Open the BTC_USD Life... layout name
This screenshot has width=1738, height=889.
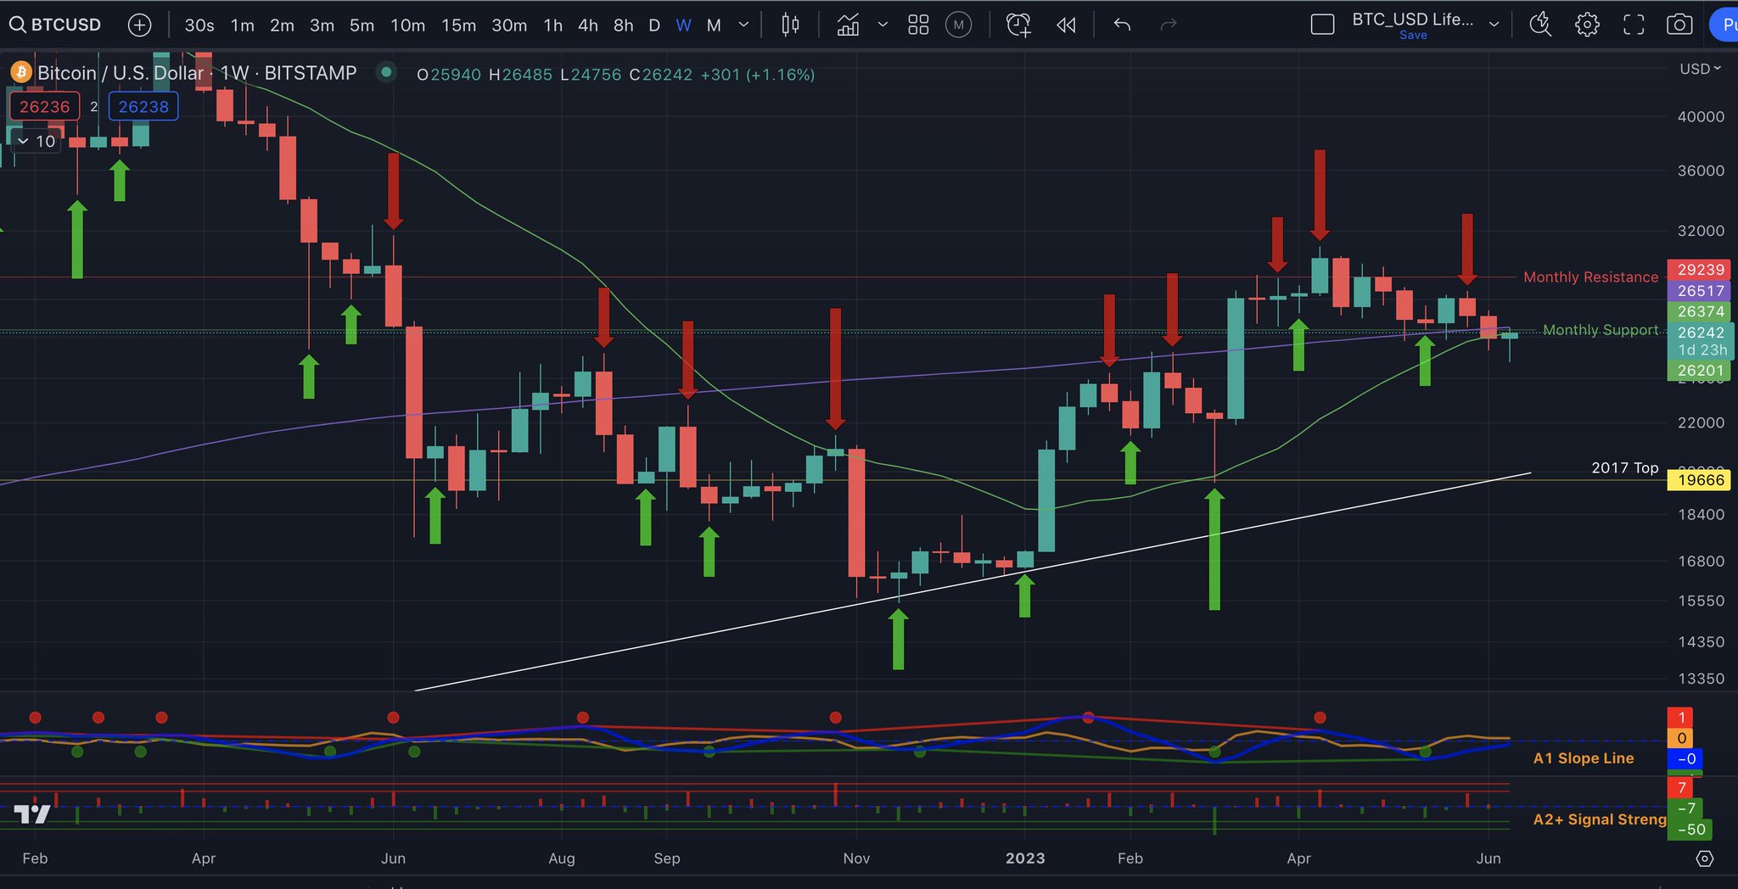click(x=1412, y=19)
